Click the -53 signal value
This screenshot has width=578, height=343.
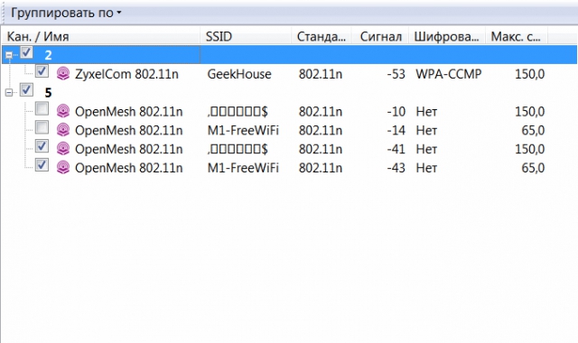coord(396,74)
